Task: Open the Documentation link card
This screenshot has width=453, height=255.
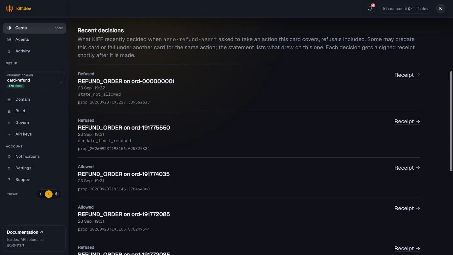Action: tap(34, 238)
